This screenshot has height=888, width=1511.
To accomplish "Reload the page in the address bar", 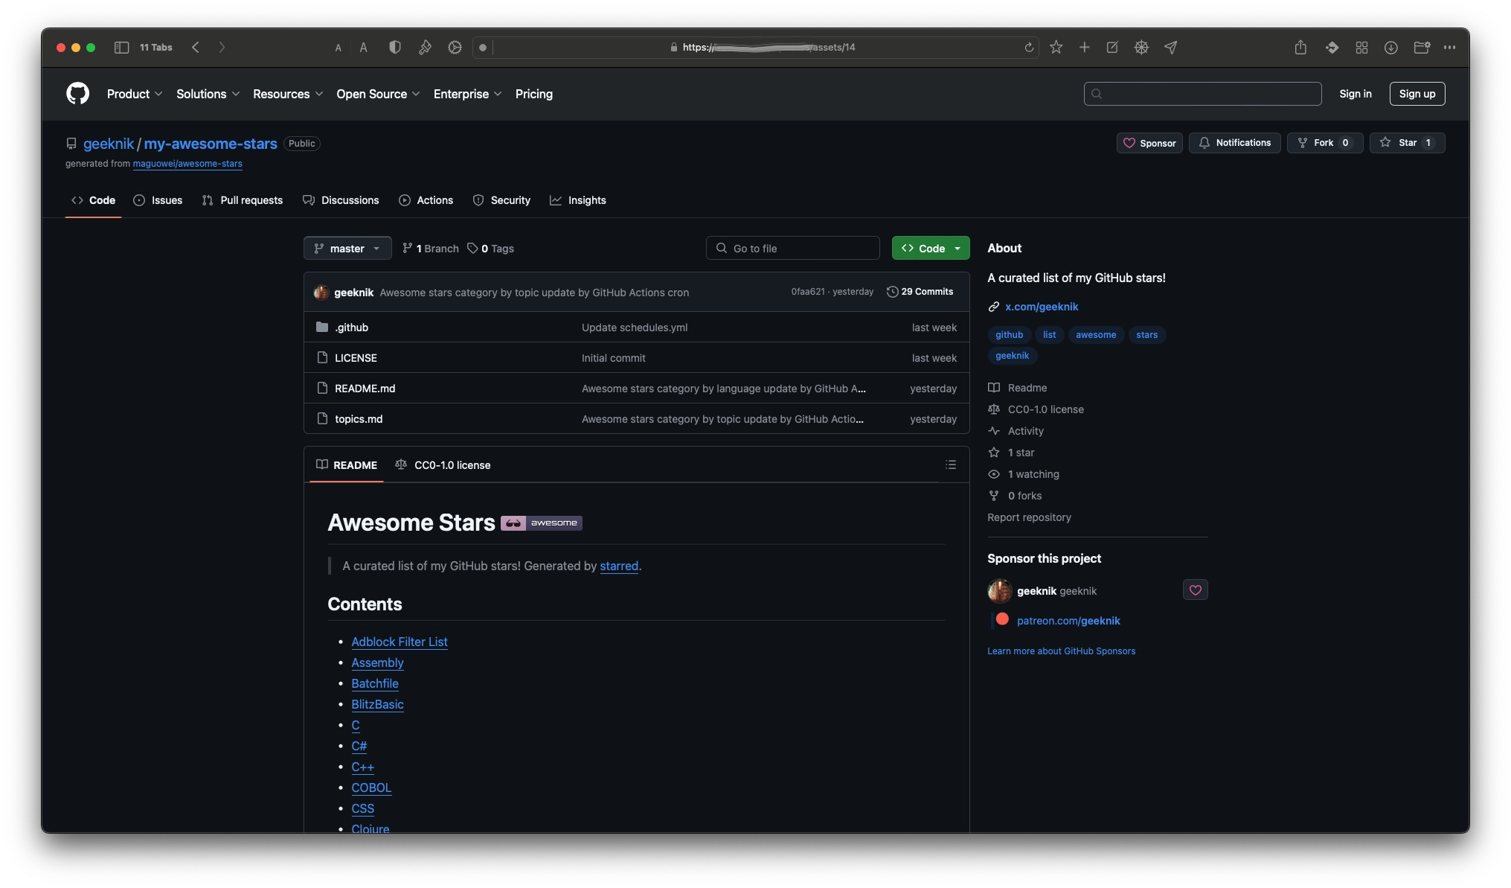I will click(x=1029, y=47).
